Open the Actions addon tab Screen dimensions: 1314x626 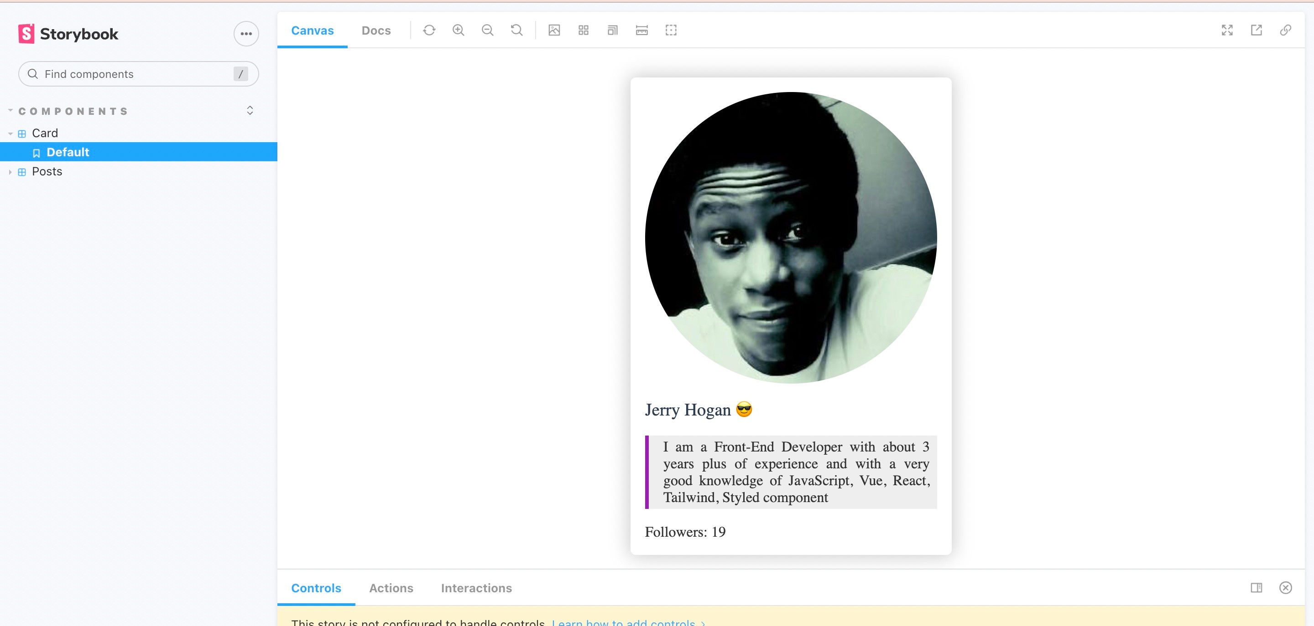click(x=391, y=588)
